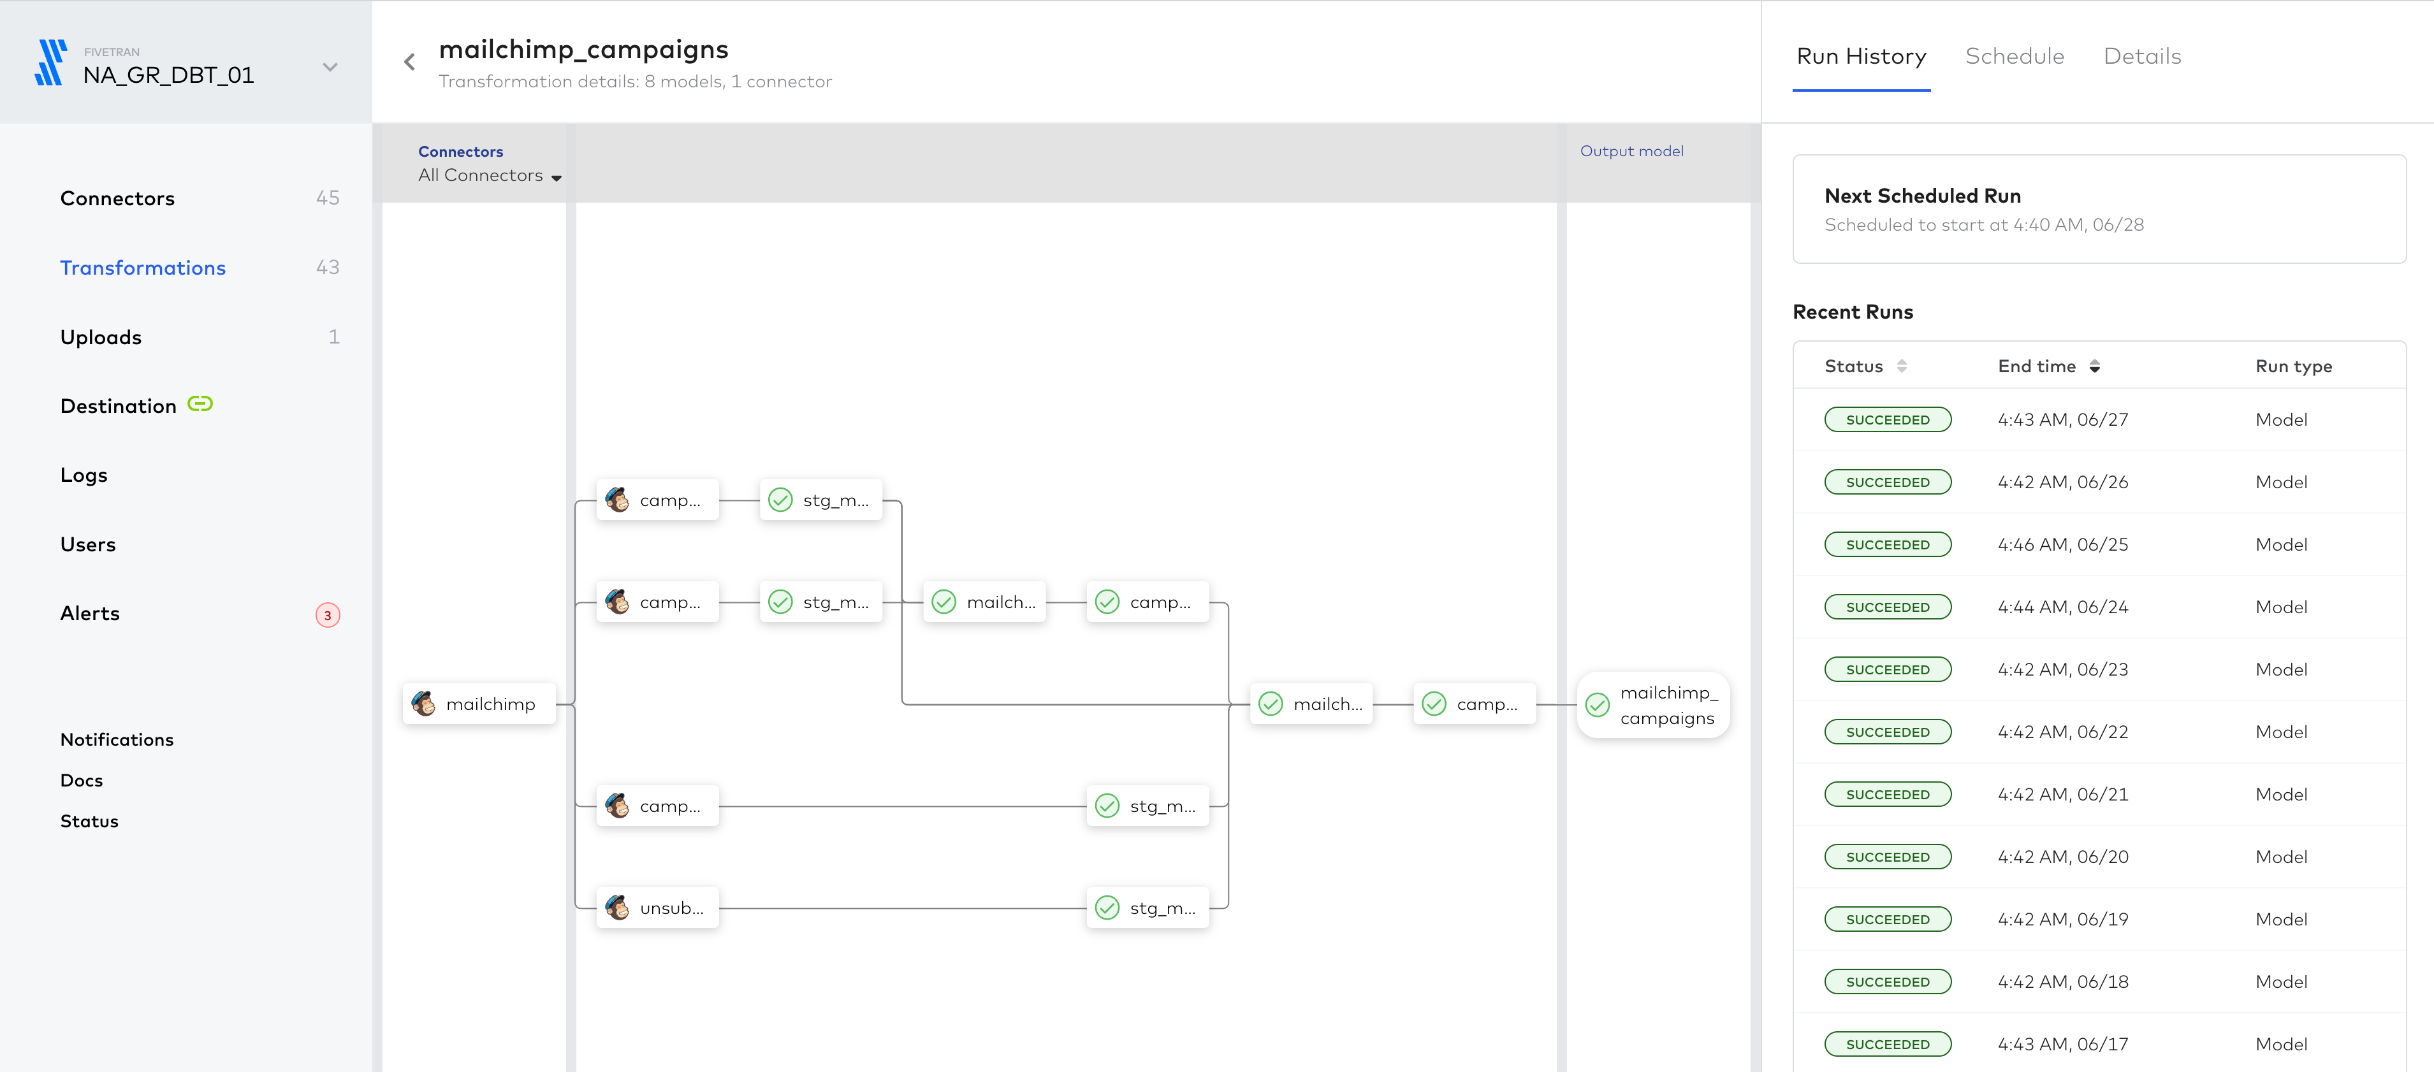Switch to the Schedule tab
Image resolution: width=2434 pixels, height=1072 pixels.
click(x=2015, y=57)
